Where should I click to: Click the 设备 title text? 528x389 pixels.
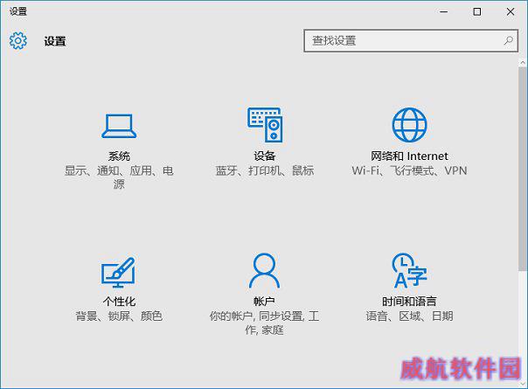265,156
